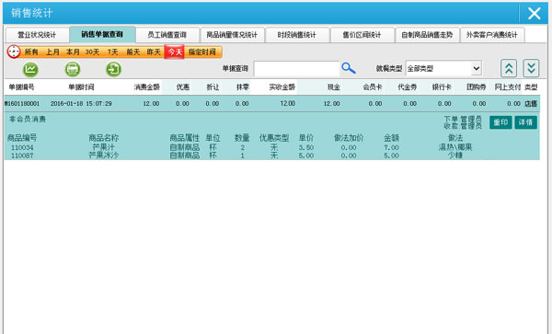The width and height of the screenshot is (552, 334).
Task: Click the 单据查询 search input field
Action: point(296,69)
